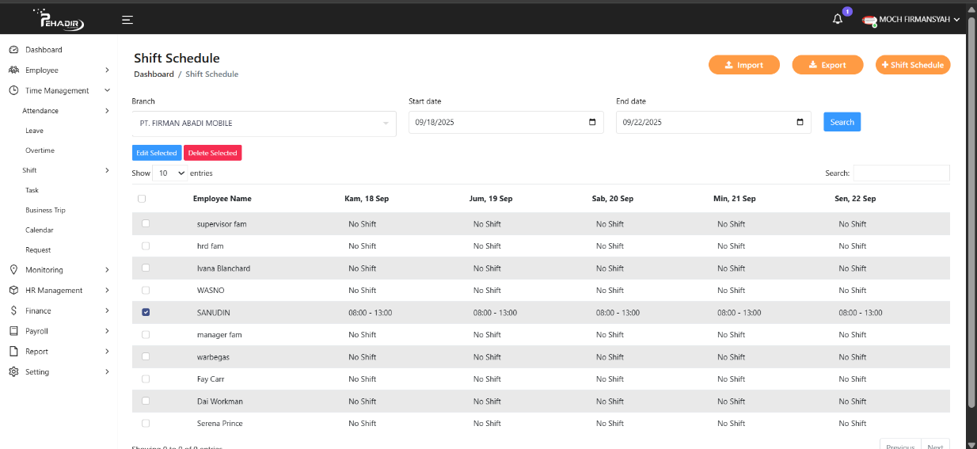Image resolution: width=977 pixels, height=449 pixels.
Task: Click the Payroll icon in sidebar
Action: pos(13,331)
